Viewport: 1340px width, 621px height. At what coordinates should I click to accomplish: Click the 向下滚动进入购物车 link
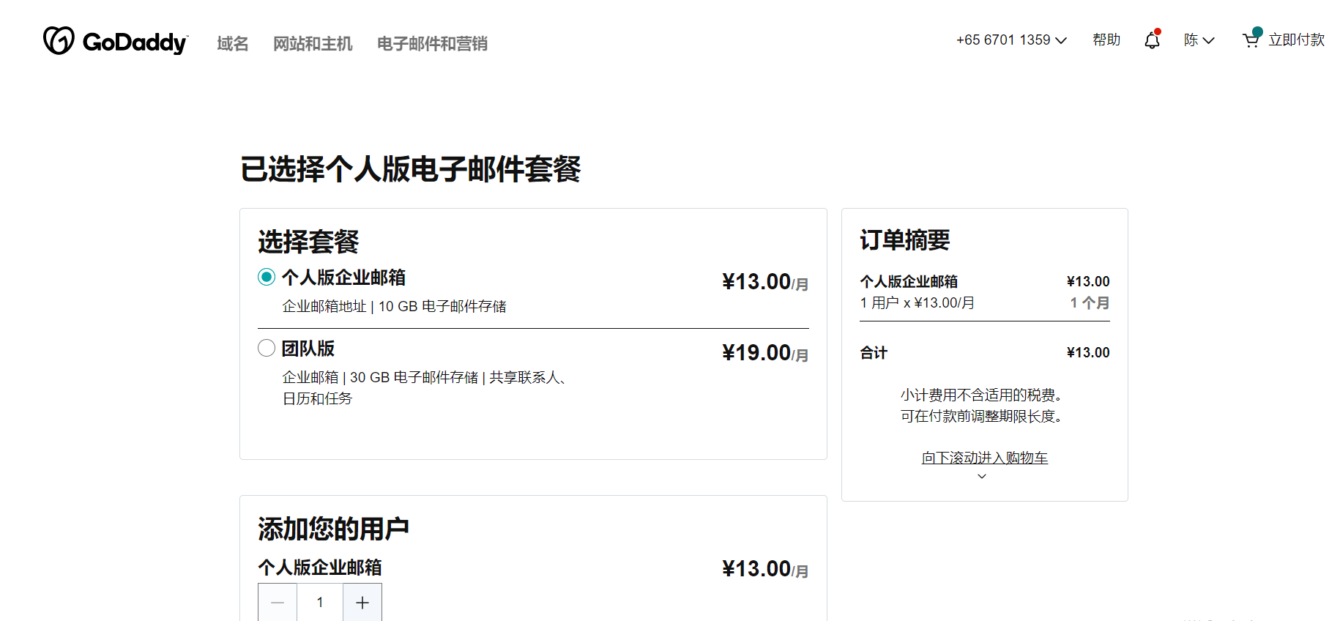[x=984, y=458]
